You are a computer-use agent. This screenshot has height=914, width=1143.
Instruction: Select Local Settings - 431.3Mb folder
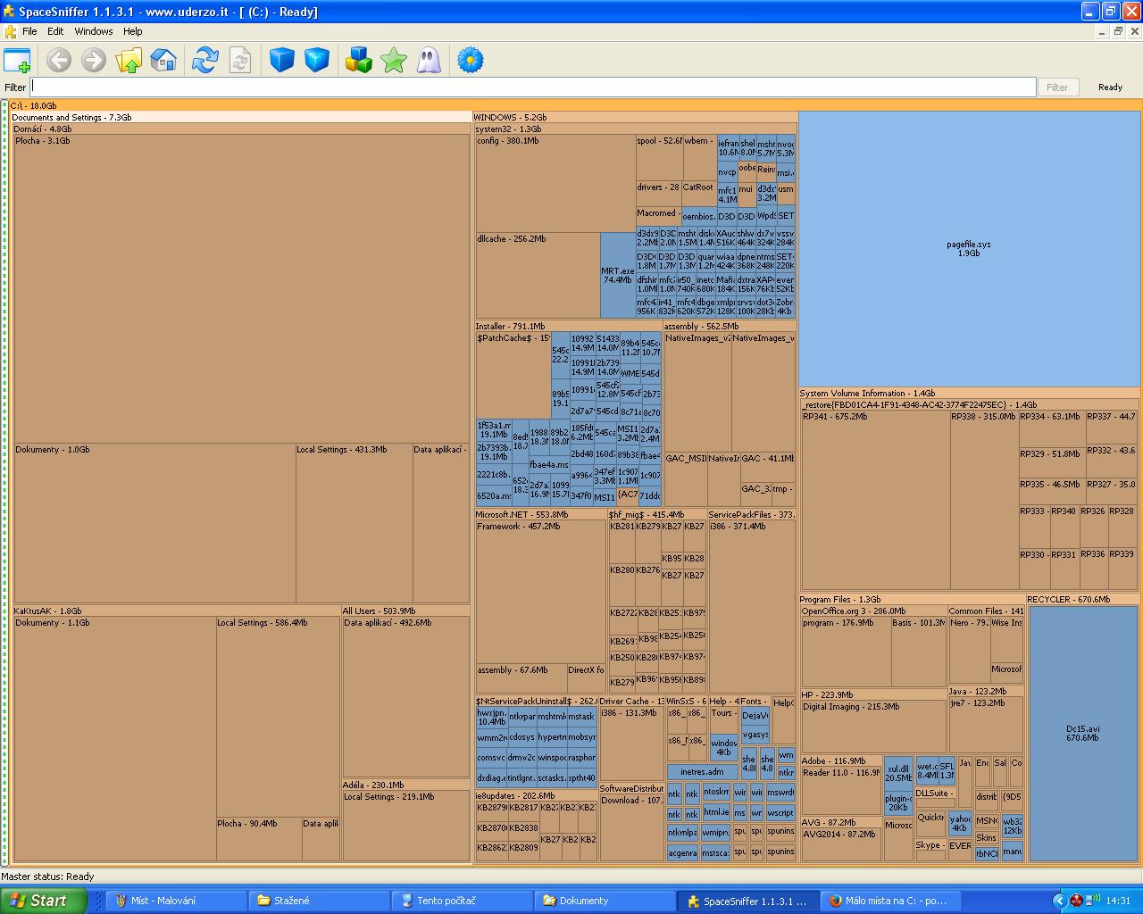pos(354,523)
